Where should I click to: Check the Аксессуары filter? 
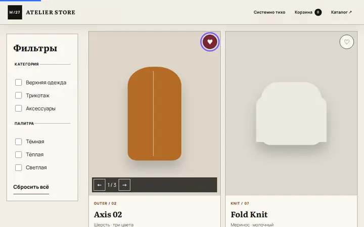coord(18,108)
